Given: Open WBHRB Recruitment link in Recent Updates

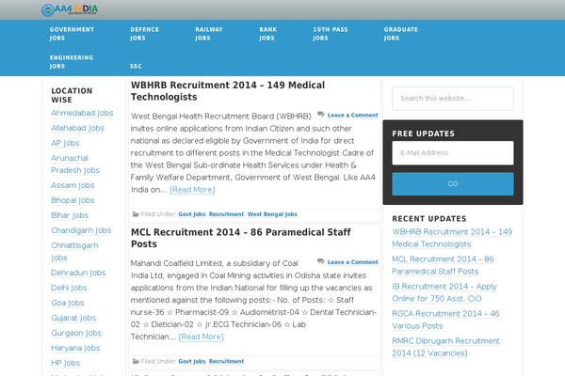Looking at the screenshot, I should (452, 238).
